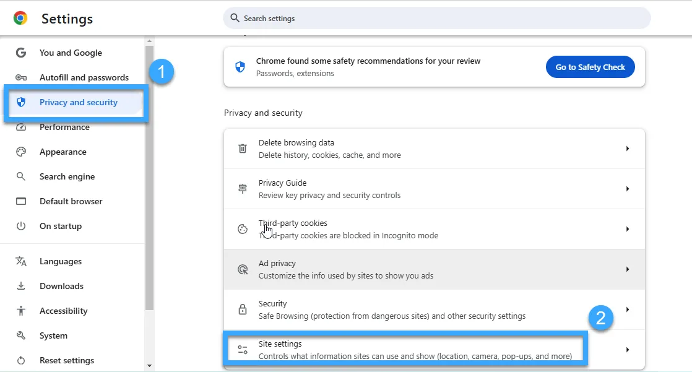The image size is (692, 372).
Task: Click the speedometer icon beside Performance
Action: point(21,127)
